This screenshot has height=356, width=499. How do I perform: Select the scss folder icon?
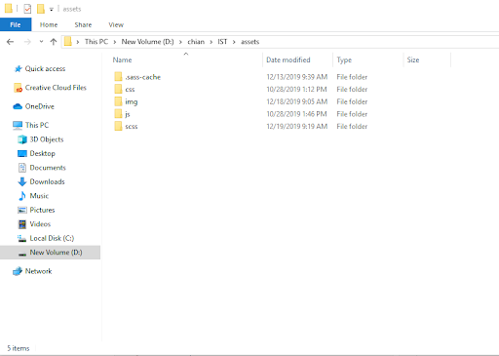118,126
